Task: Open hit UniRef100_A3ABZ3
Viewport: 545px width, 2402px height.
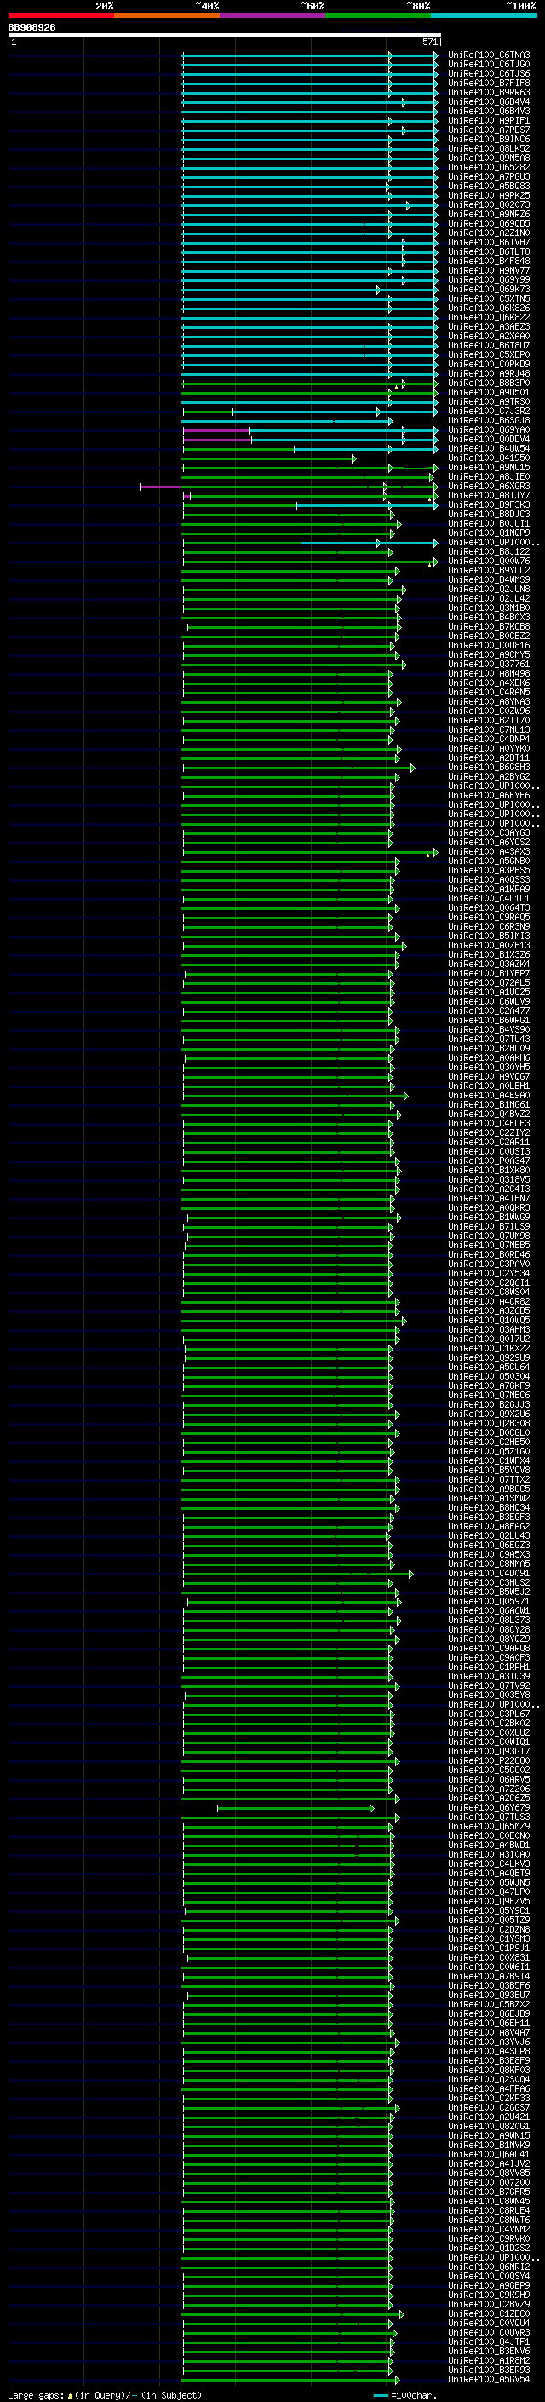Action: 489,327
